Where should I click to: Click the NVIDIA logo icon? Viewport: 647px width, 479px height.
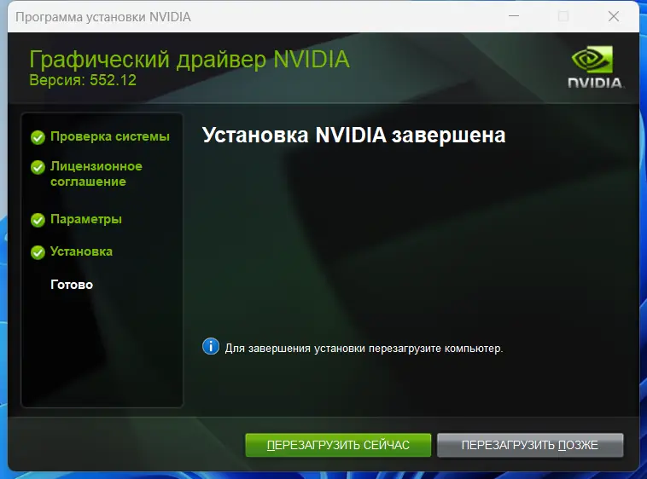(x=595, y=66)
